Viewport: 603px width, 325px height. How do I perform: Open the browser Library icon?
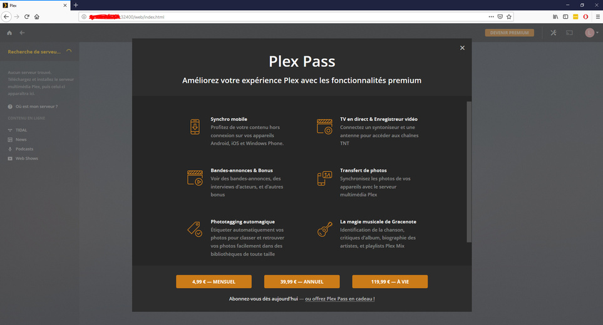pos(555,16)
